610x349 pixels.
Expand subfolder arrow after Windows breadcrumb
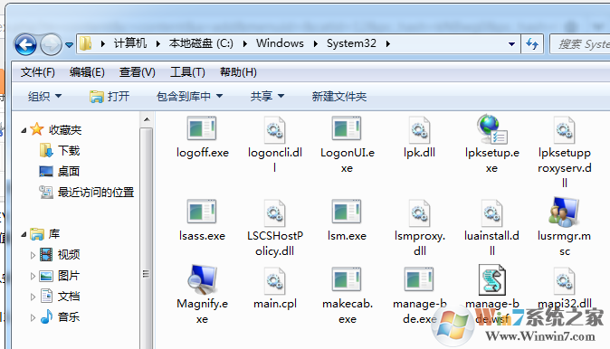coord(315,44)
